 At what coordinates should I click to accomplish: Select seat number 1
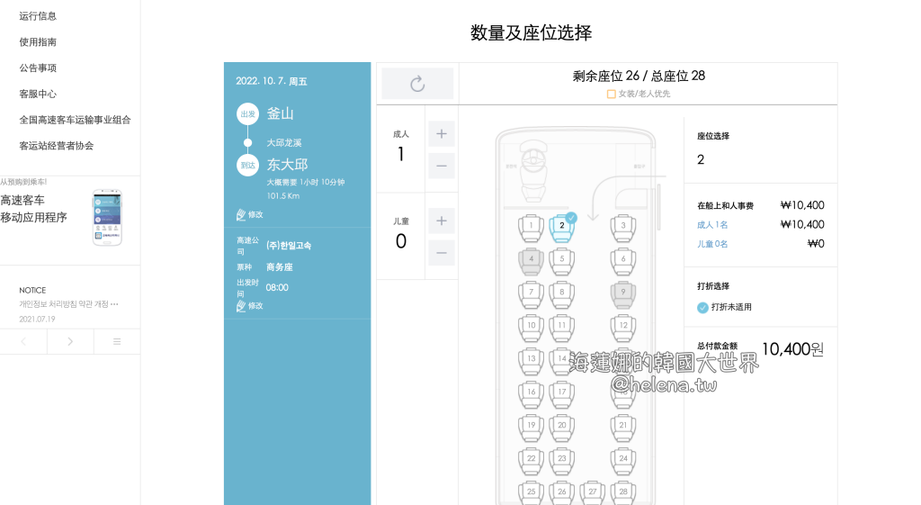click(x=532, y=227)
